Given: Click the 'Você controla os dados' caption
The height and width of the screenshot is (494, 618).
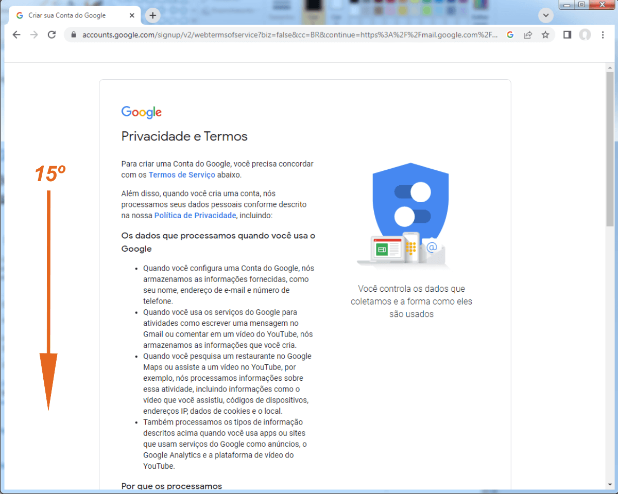Looking at the screenshot, I should click(x=411, y=302).
